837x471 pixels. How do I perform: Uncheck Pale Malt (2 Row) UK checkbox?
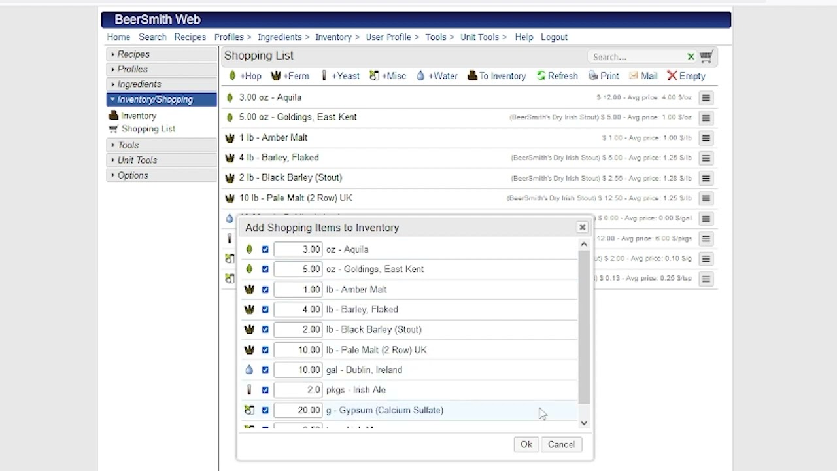pos(265,349)
